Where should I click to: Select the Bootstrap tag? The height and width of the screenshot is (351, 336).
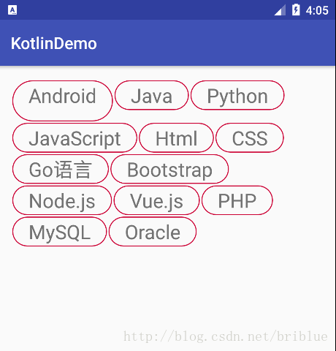click(169, 169)
